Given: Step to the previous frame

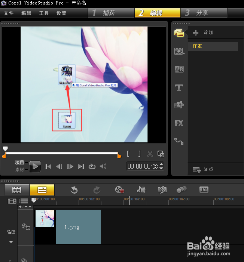Looking at the screenshot, I should [x=59, y=166].
